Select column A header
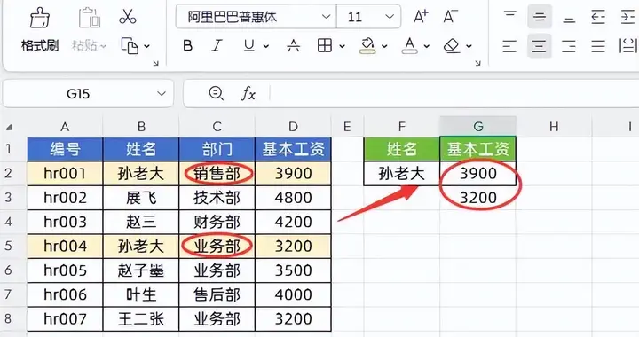Viewport: 639px width, 337px height. [x=65, y=127]
